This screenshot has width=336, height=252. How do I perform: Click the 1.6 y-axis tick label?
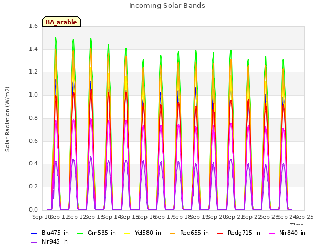click(x=33, y=26)
